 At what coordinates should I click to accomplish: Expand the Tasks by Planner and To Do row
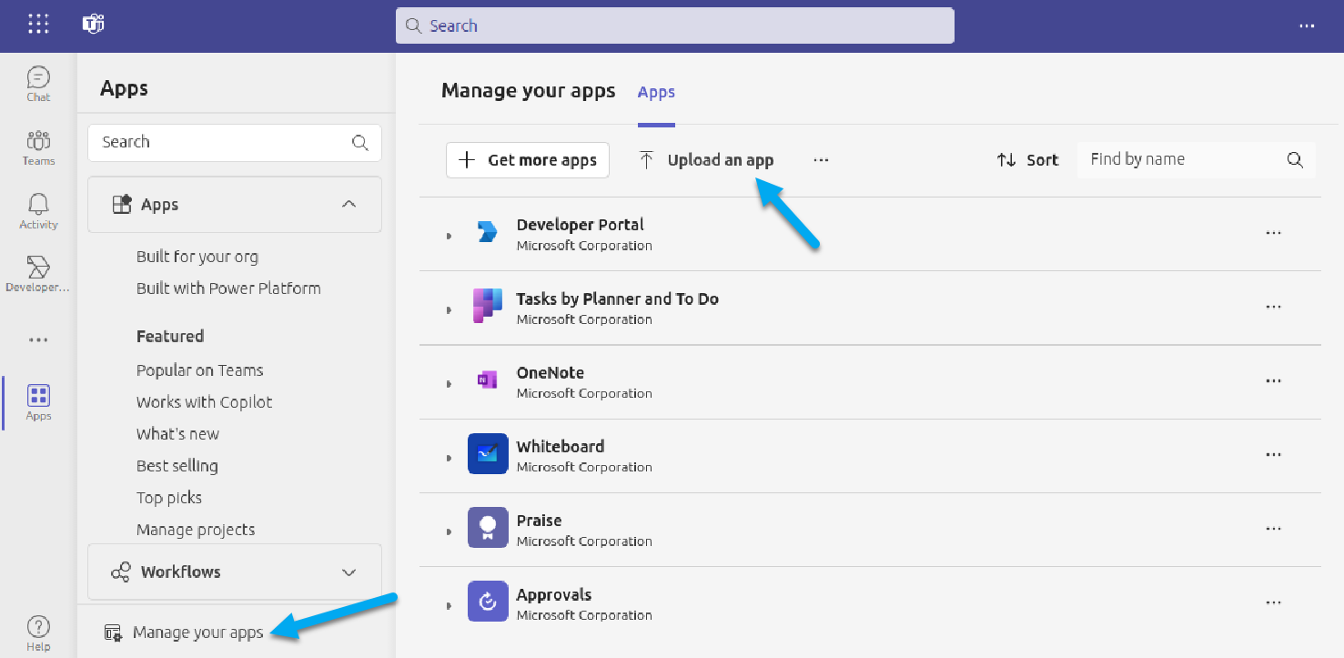pyautogui.click(x=449, y=310)
